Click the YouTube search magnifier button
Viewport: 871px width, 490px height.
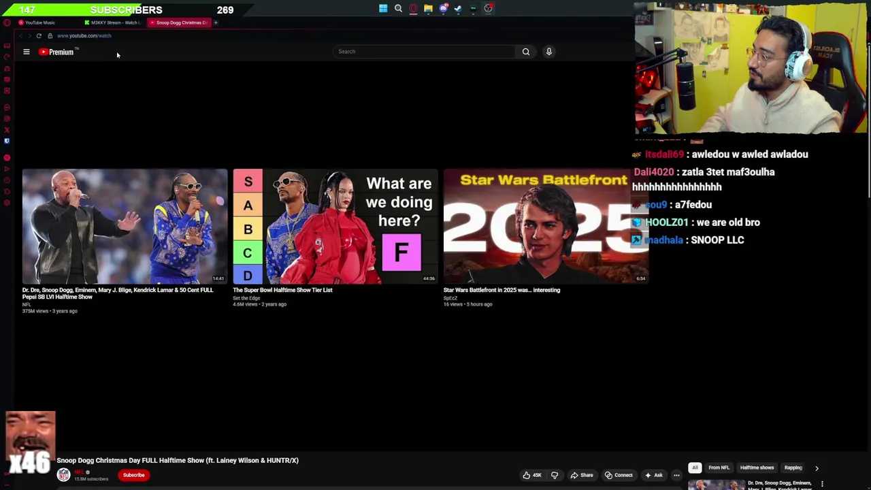(526, 52)
